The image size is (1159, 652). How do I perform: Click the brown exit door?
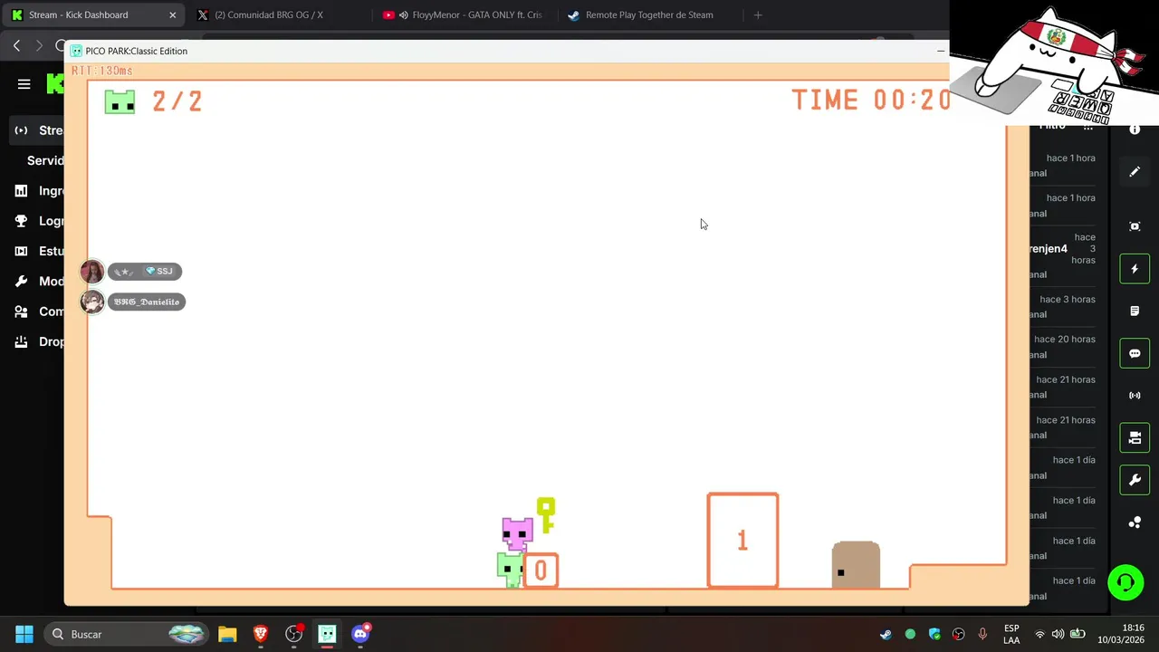tap(856, 565)
